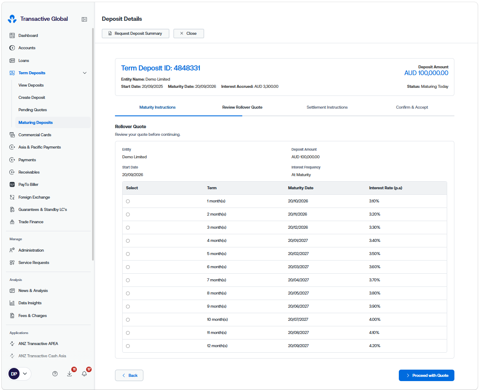The image size is (479, 390).
Task: Open the Loans icon in sidebar
Action: (12, 61)
